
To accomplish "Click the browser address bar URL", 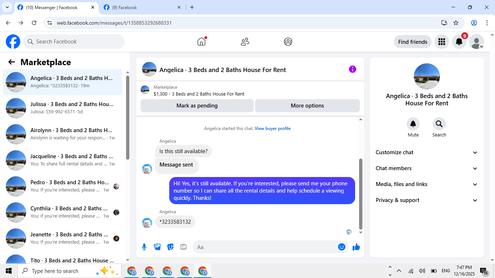I will tap(114, 23).
